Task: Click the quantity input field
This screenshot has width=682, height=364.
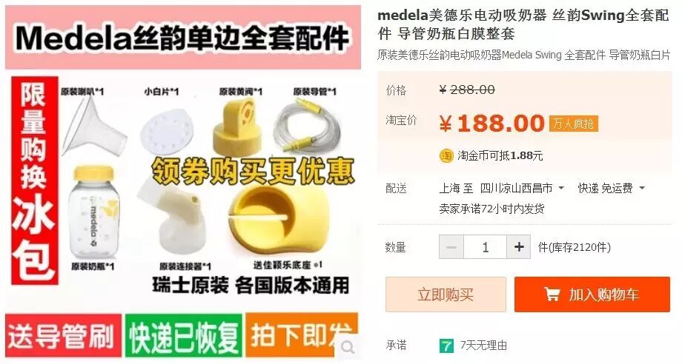Action: coord(485,247)
